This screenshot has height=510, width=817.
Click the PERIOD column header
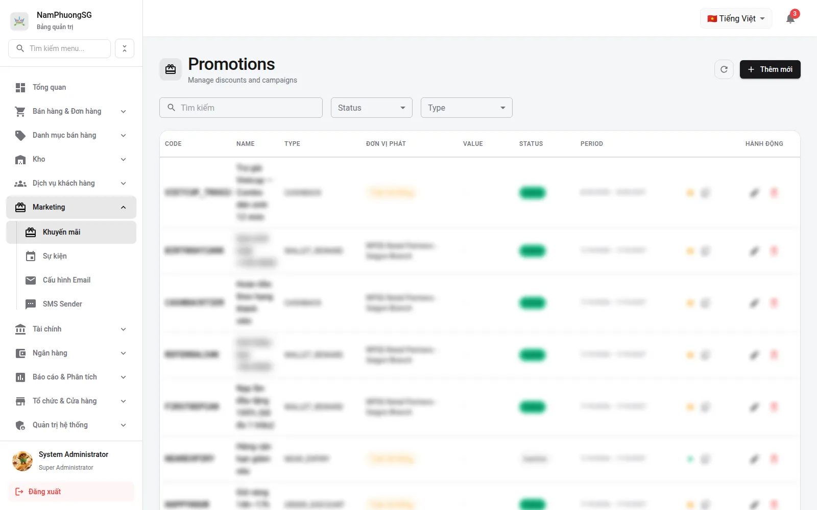(x=591, y=144)
